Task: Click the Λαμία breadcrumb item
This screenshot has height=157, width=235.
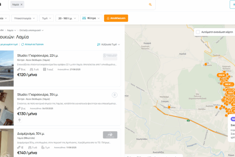Action: [11, 30]
